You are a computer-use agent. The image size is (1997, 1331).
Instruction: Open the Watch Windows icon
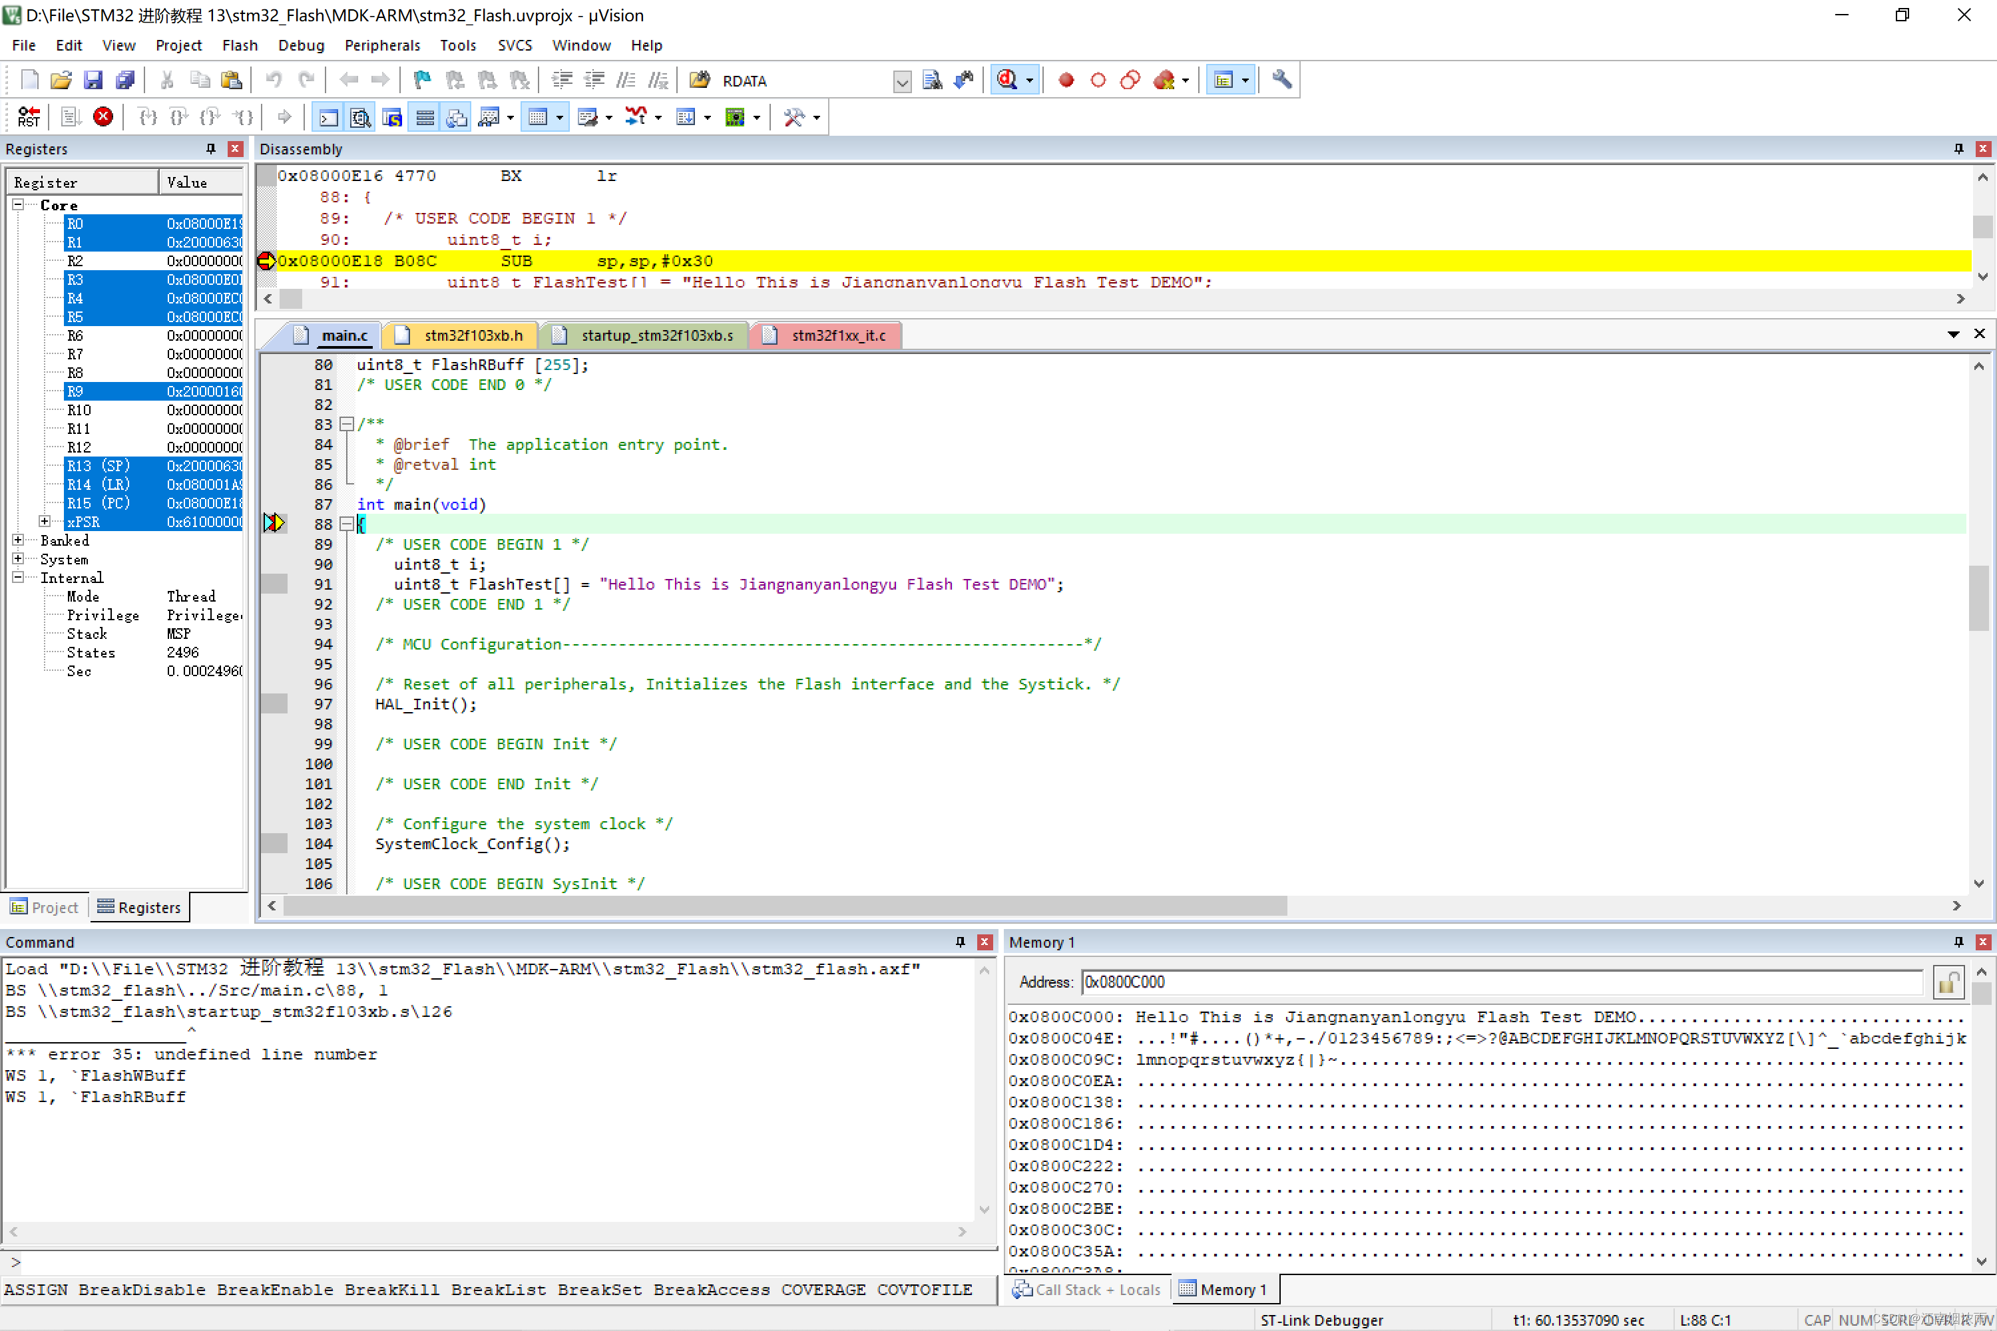(489, 117)
